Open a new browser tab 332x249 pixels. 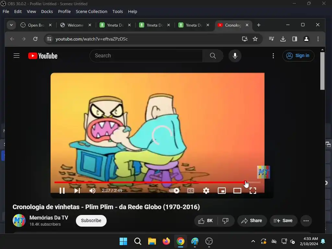pos(258,25)
